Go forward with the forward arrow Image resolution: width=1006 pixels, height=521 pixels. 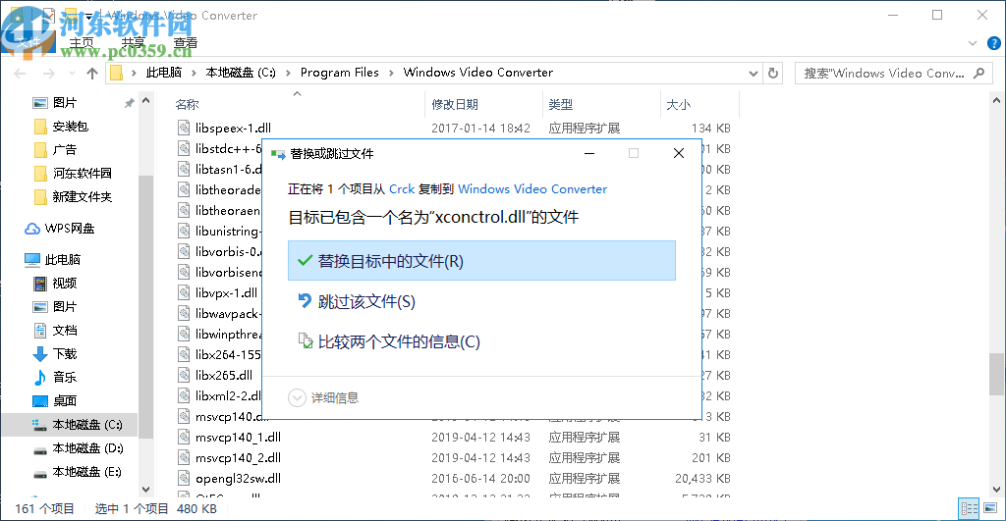coord(49,73)
